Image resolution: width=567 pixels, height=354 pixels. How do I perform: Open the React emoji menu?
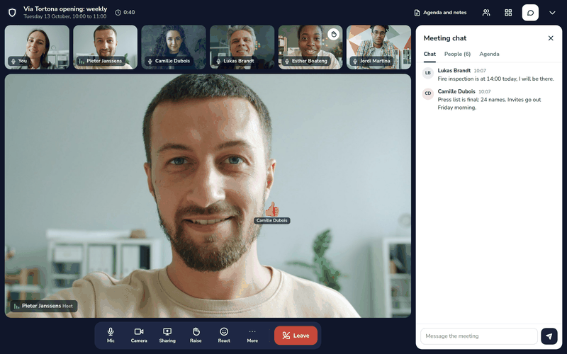pos(224,335)
